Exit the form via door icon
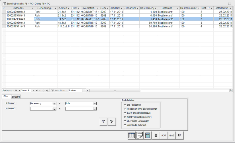 179,135
